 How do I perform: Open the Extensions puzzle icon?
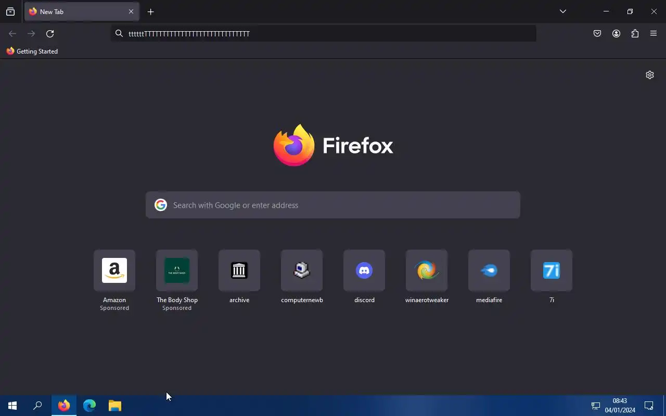(635, 34)
